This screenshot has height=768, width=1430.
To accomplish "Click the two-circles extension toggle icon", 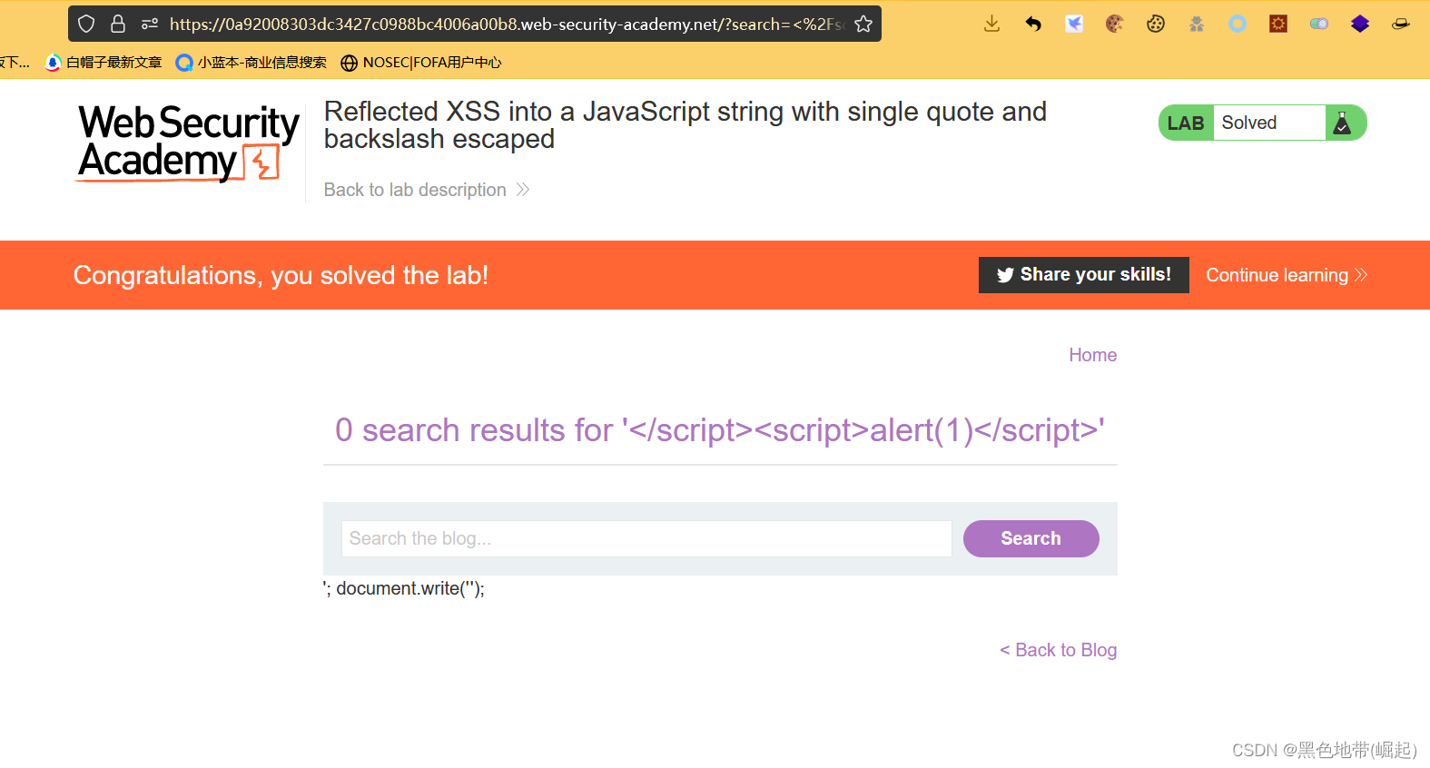I will [x=1318, y=24].
